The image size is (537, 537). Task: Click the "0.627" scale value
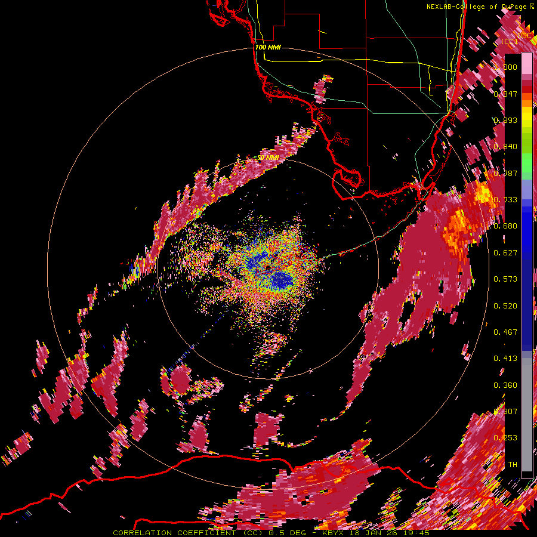(505, 253)
